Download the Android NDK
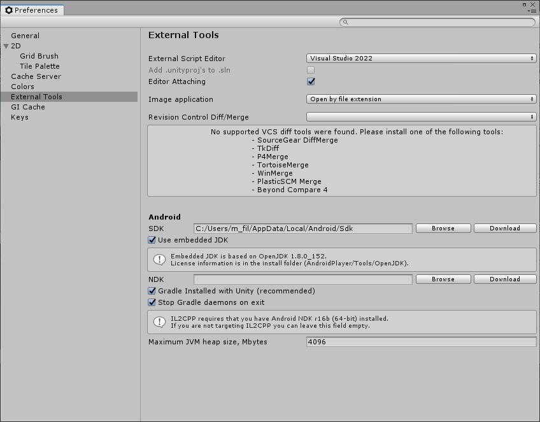This screenshot has height=422, width=540. pos(505,279)
